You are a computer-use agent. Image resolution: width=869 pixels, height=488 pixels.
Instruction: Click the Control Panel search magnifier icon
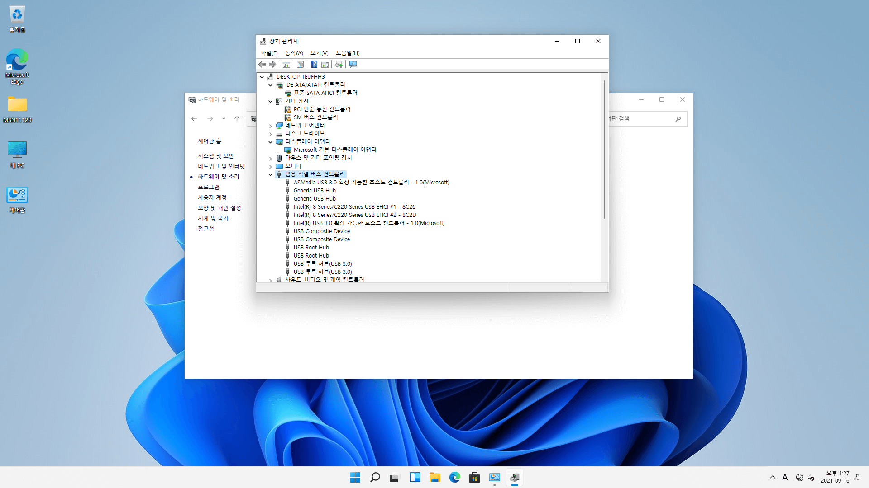click(678, 119)
